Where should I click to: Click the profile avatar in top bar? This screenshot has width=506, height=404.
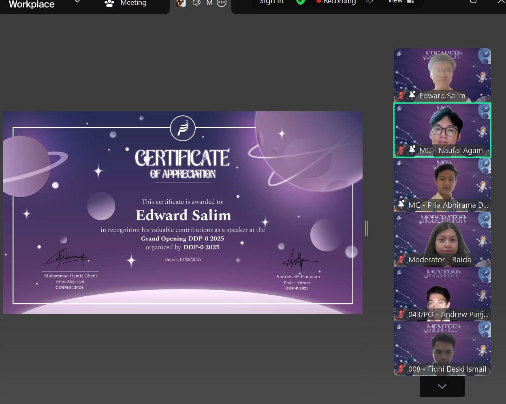(x=181, y=3)
